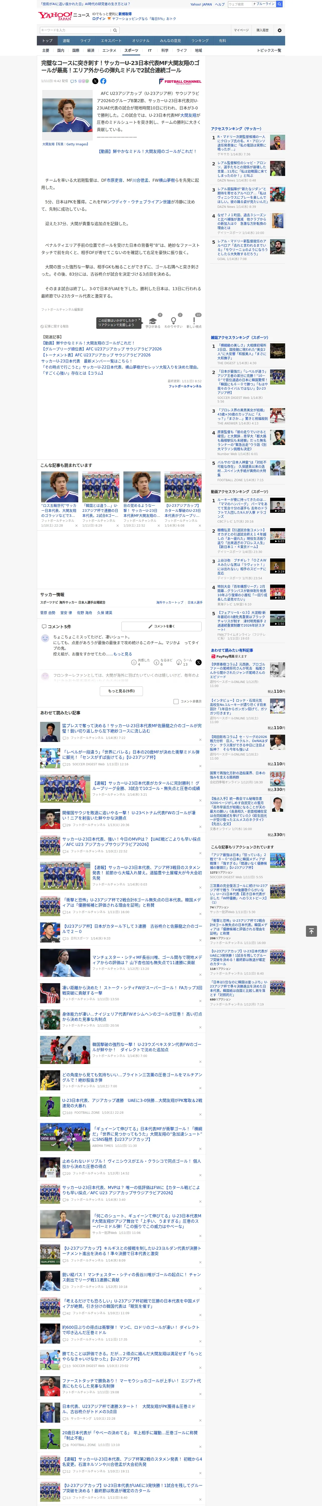Click 記事に関する報告 report icon link
This screenshot has width=322, height=1506.
tap(54, 326)
